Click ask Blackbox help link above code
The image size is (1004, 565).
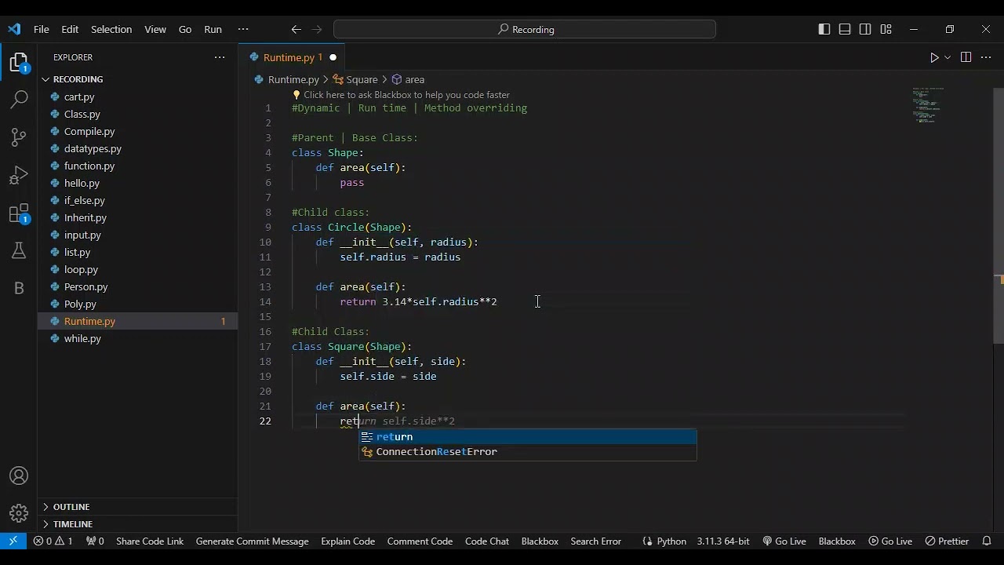(x=406, y=95)
